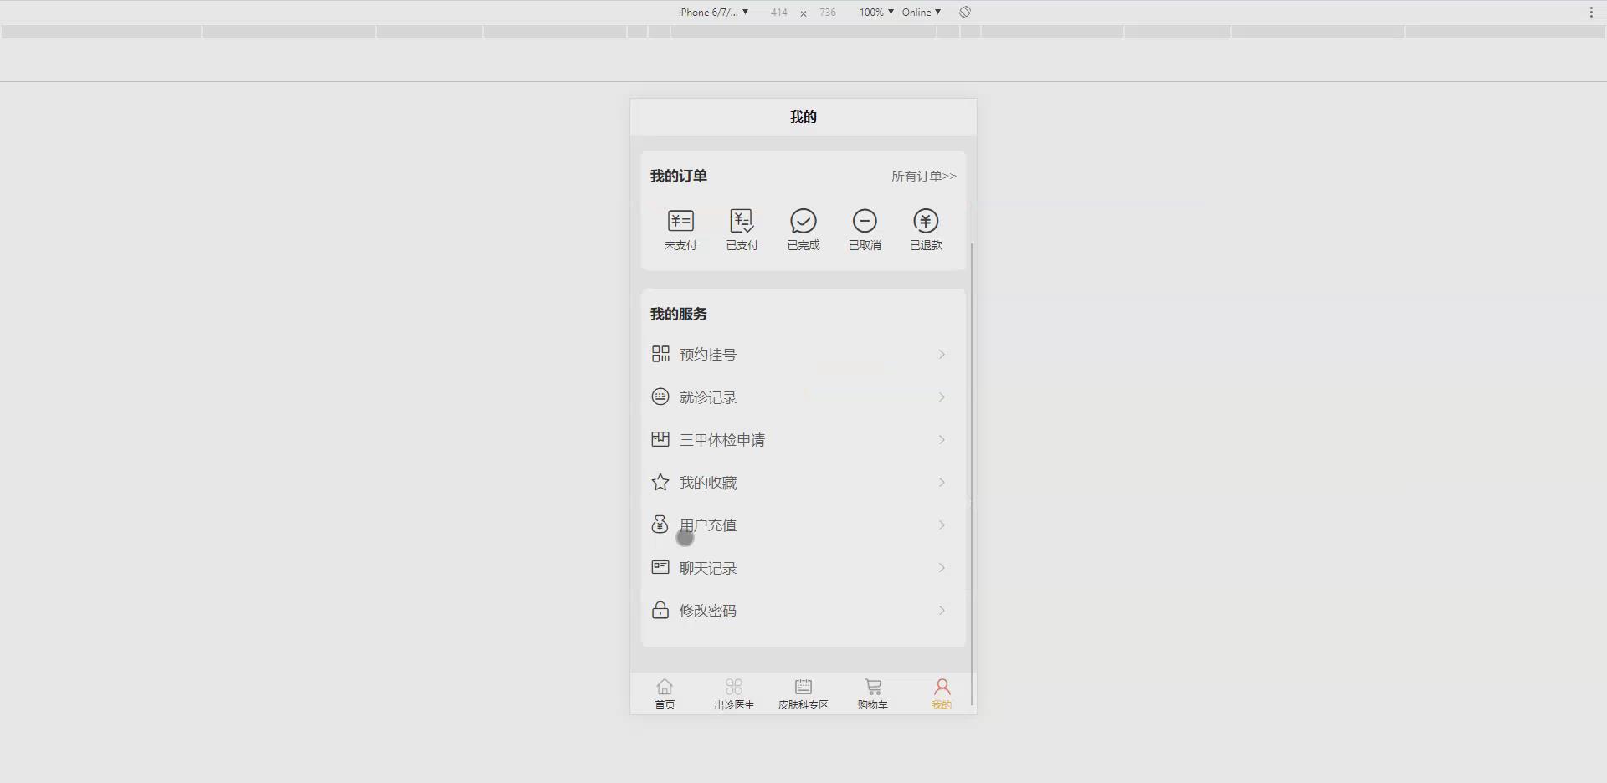The width and height of the screenshot is (1607, 783).
Task: Open the DevTools three-dot menu
Action: [1591, 12]
